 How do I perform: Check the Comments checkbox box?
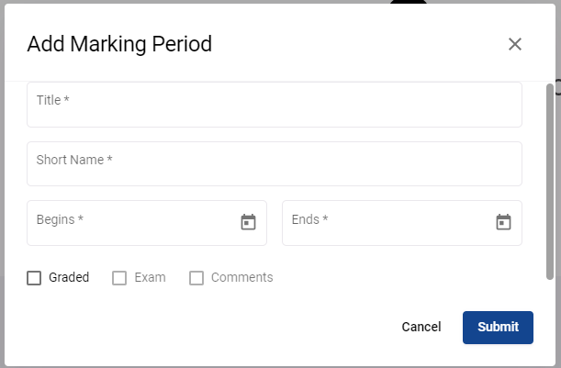196,278
